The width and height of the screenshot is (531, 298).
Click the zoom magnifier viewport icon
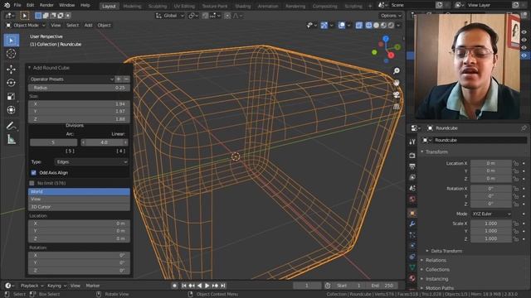point(397,70)
